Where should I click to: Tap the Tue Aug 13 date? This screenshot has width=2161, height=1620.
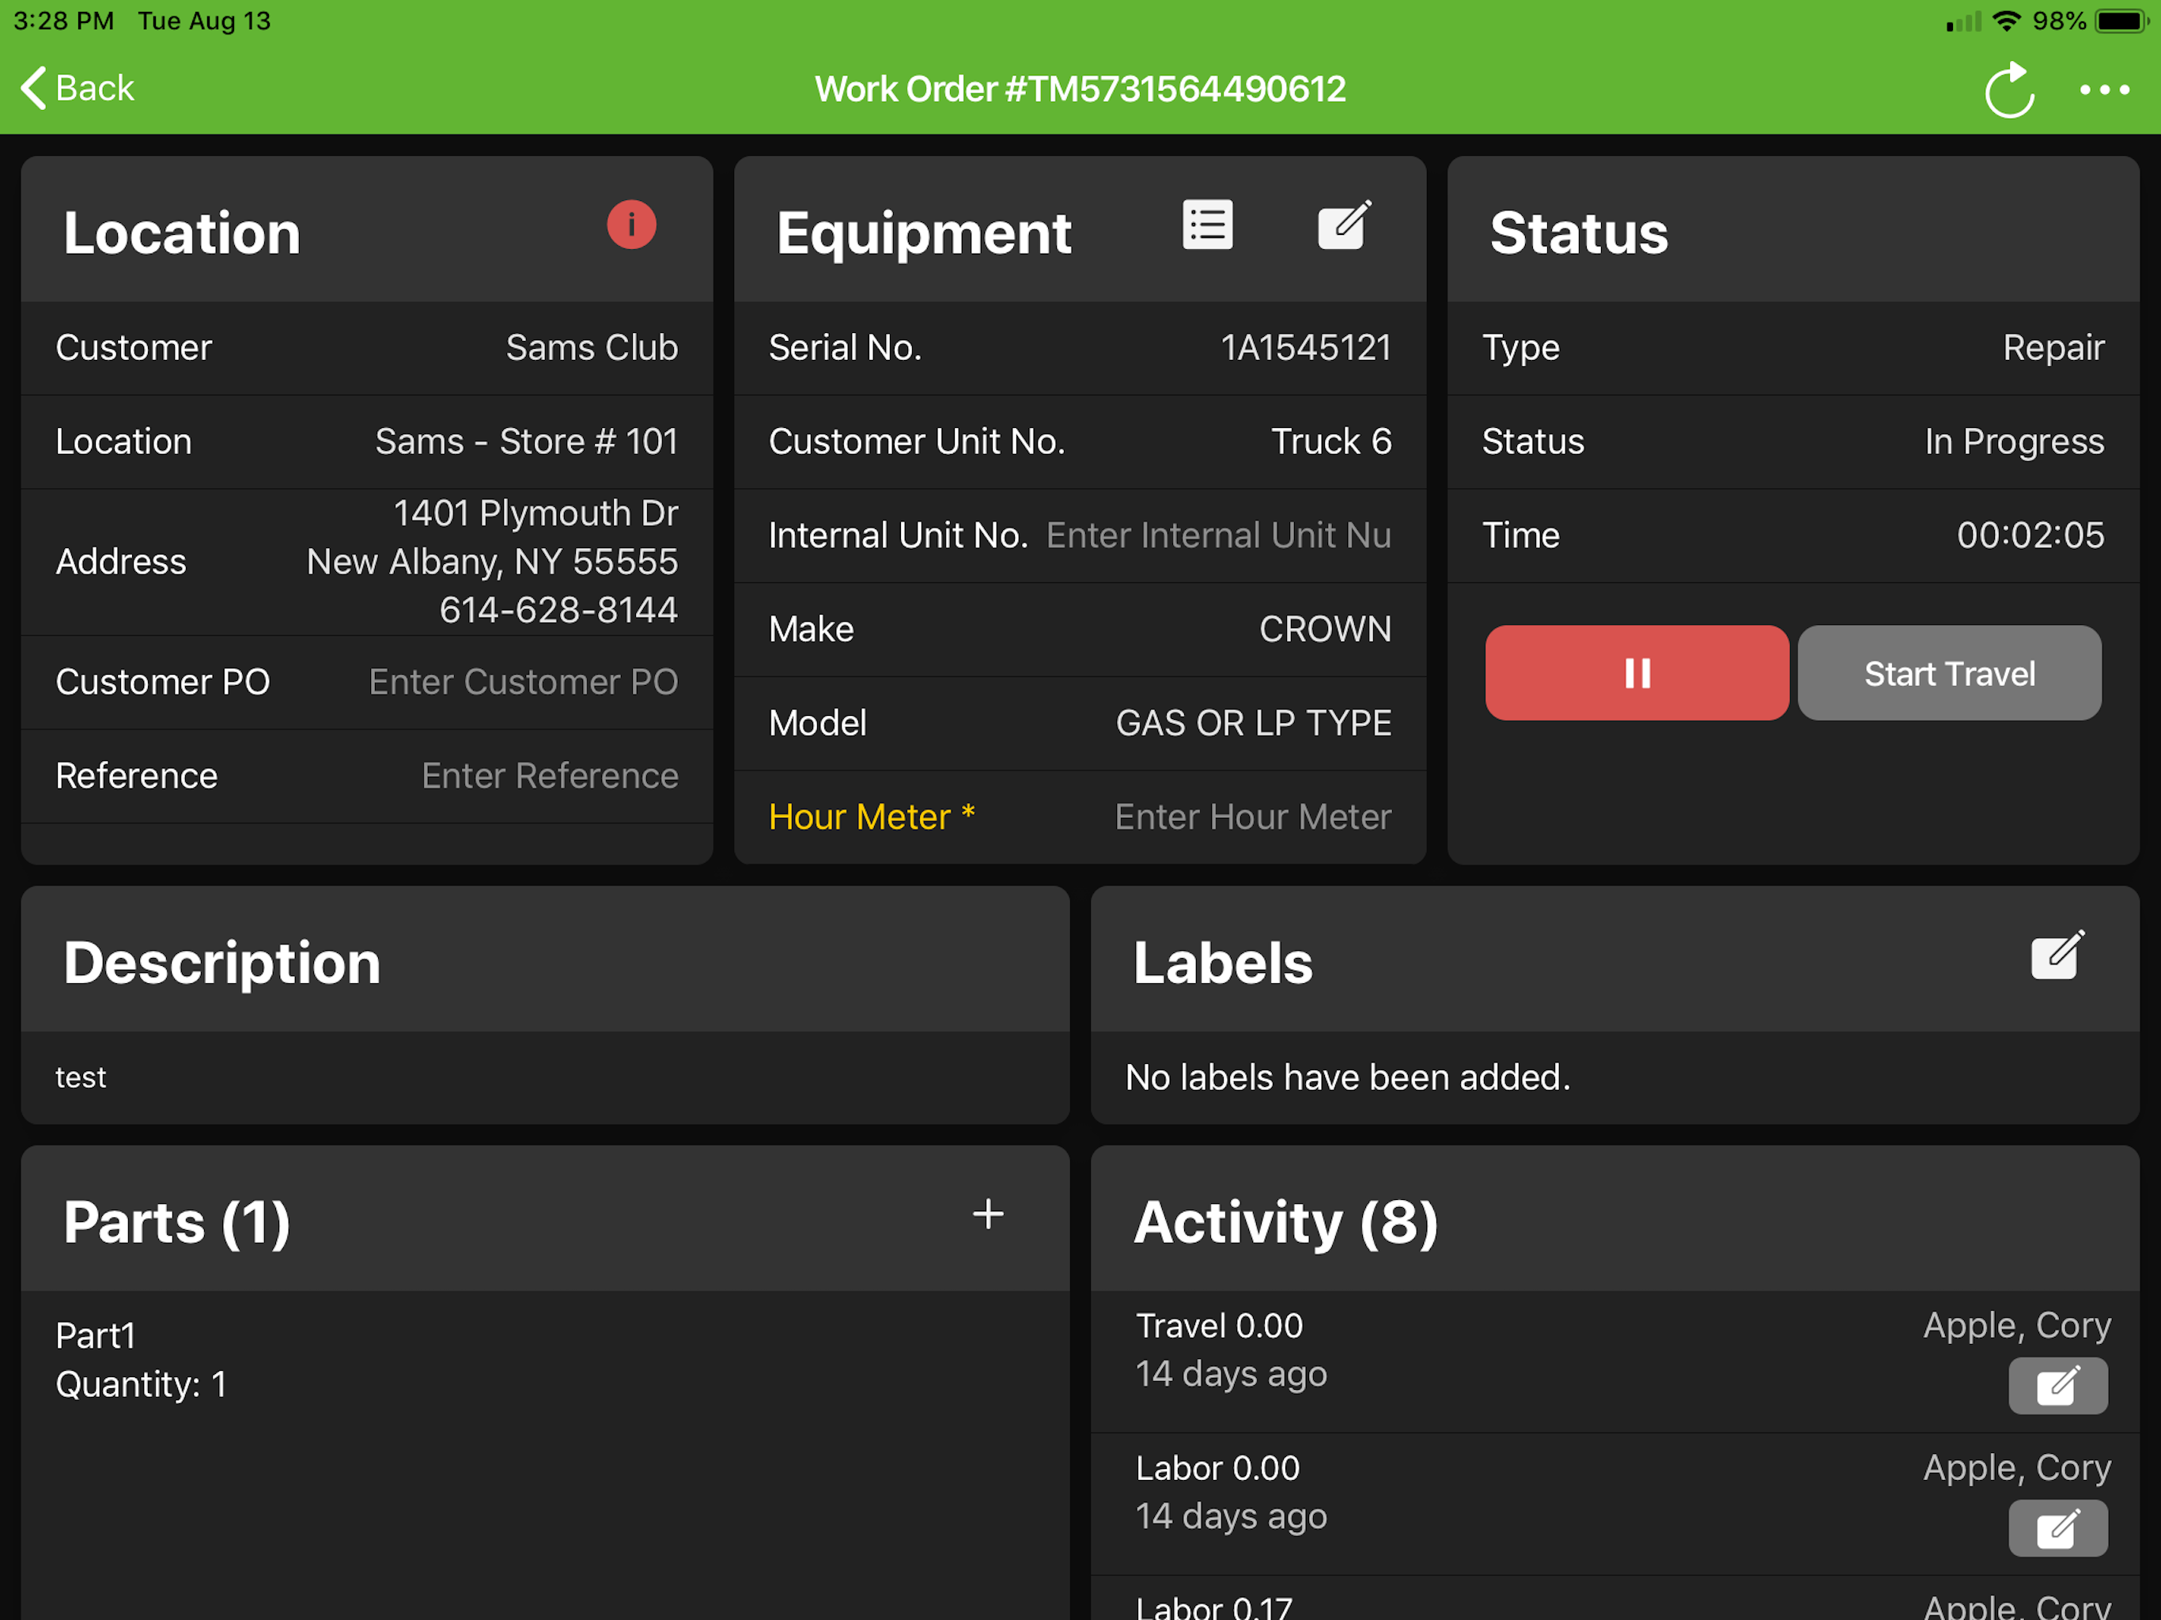coord(204,21)
